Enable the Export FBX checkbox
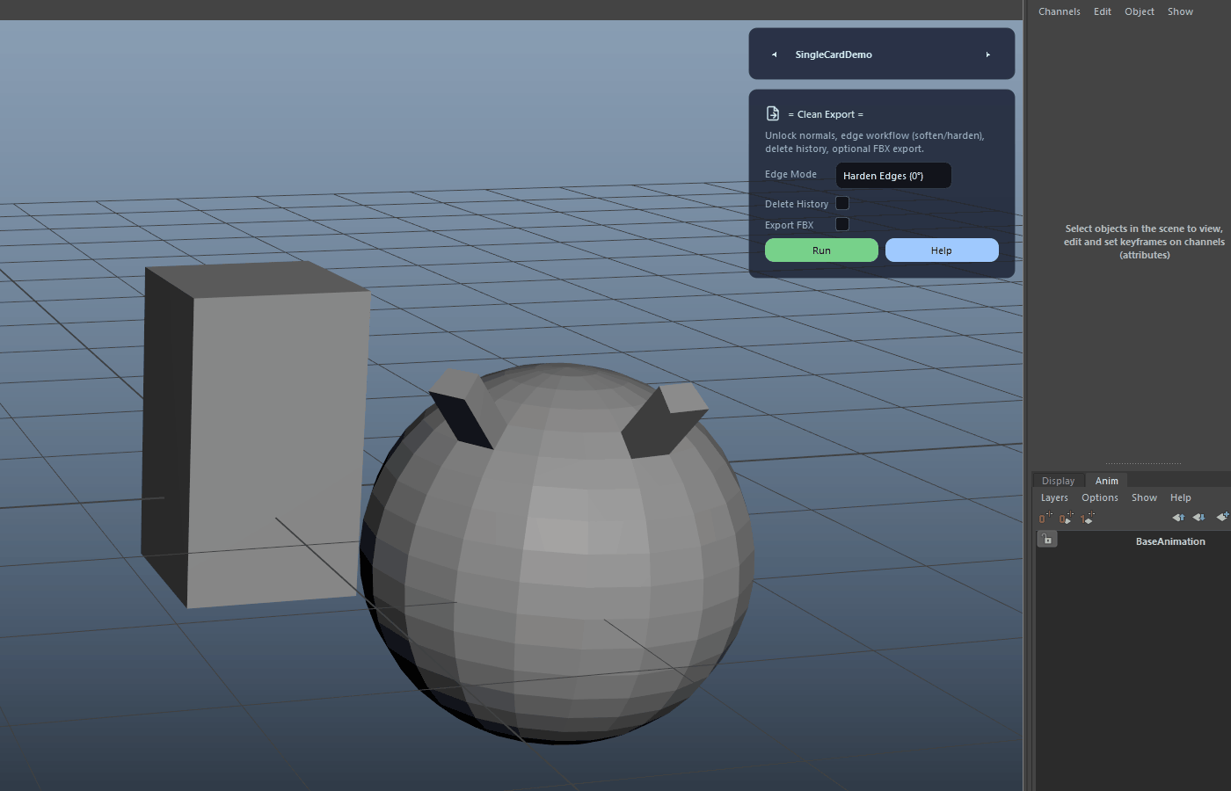Screen dimensions: 1231x791 842,224
